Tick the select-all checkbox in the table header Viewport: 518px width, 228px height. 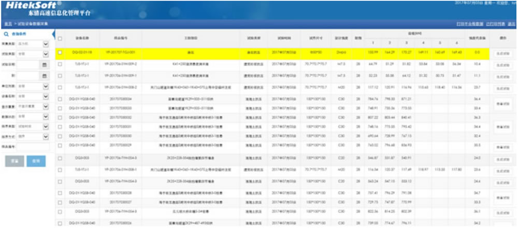coord(60,39)
